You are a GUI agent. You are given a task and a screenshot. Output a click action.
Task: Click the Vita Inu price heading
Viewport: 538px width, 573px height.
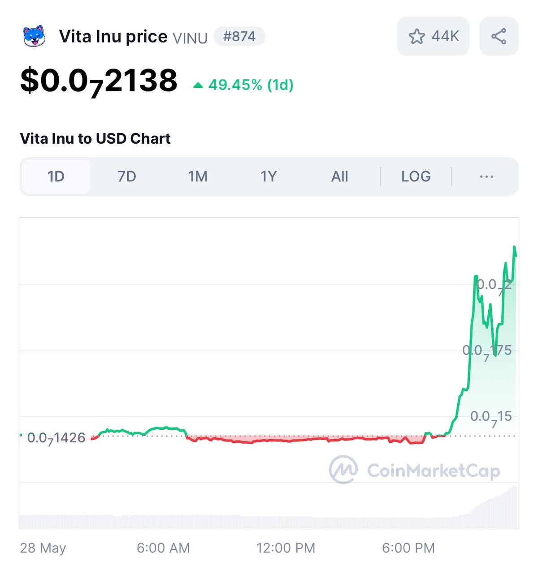[x=113, y=36]
